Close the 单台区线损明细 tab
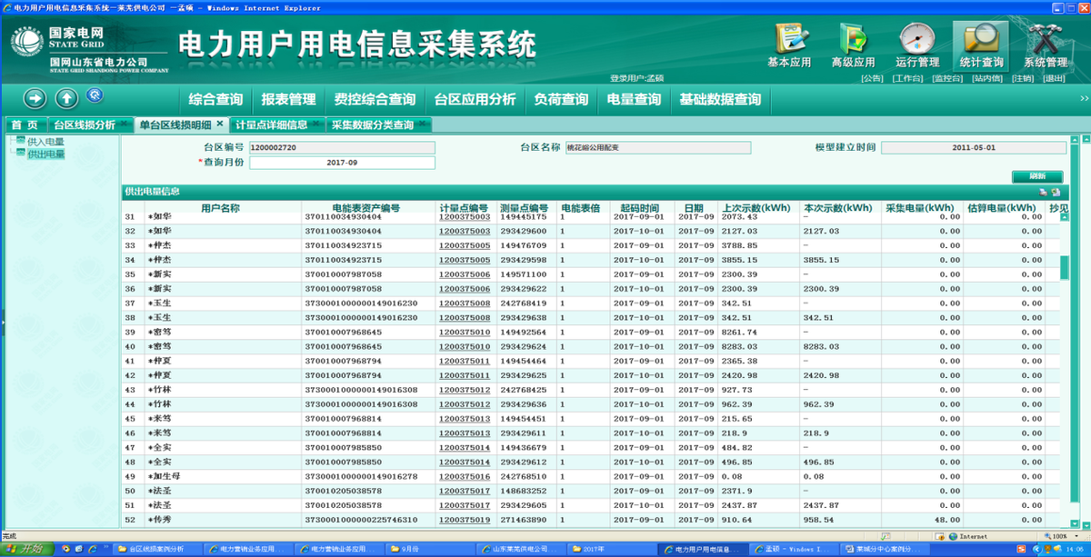Viewport: 1091px width, 557px height. 219,124
